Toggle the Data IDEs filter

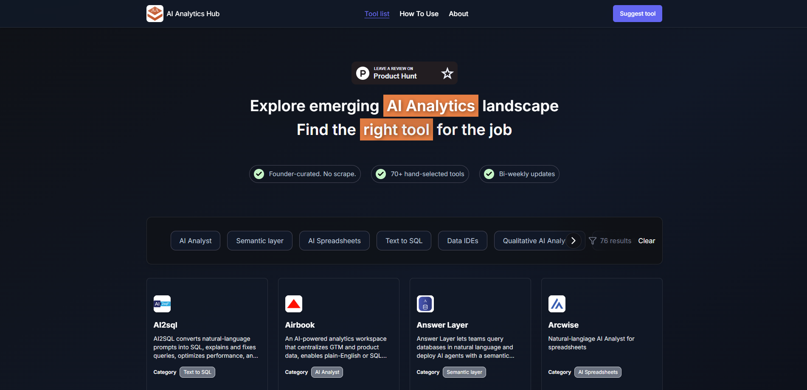(462, 240)
